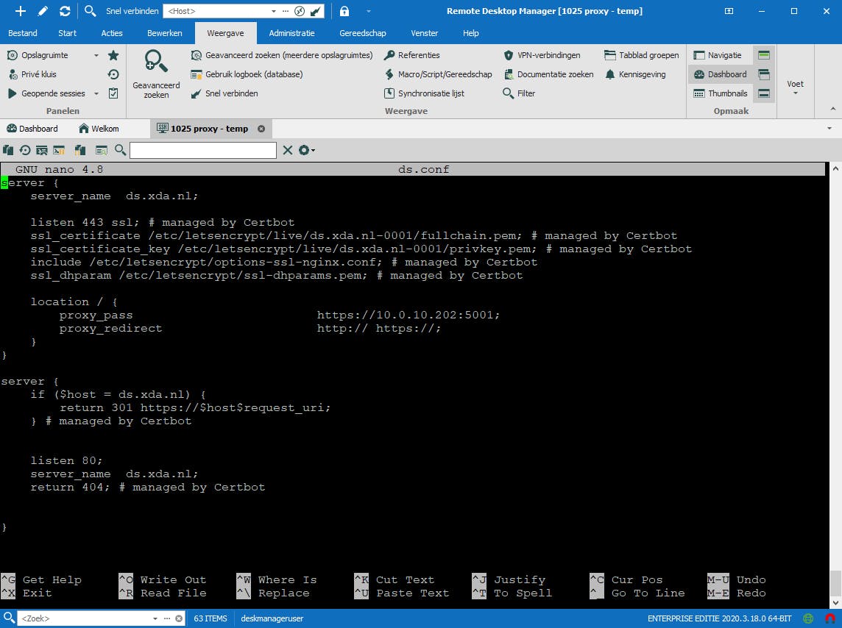Open Synchronisatie lijst

tap(424, 93)
